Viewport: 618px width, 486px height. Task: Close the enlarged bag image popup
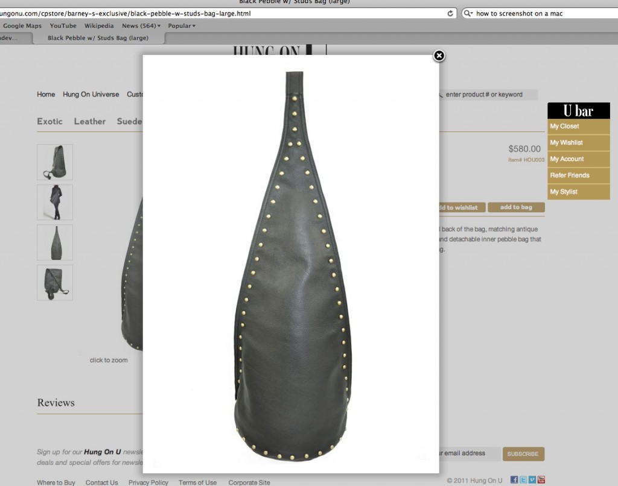pyautogui.click(x=439, y=55)
